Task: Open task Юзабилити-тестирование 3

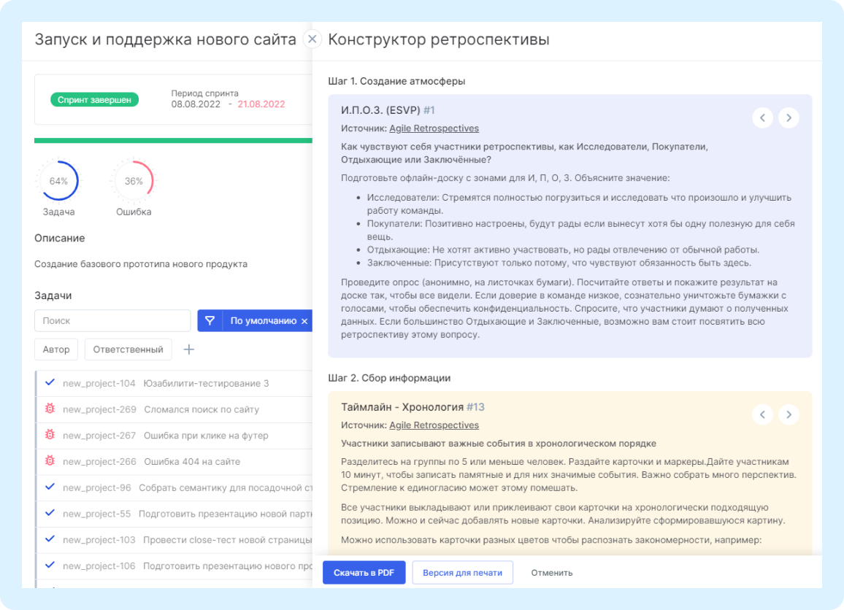Action: [x=206, y=384]
